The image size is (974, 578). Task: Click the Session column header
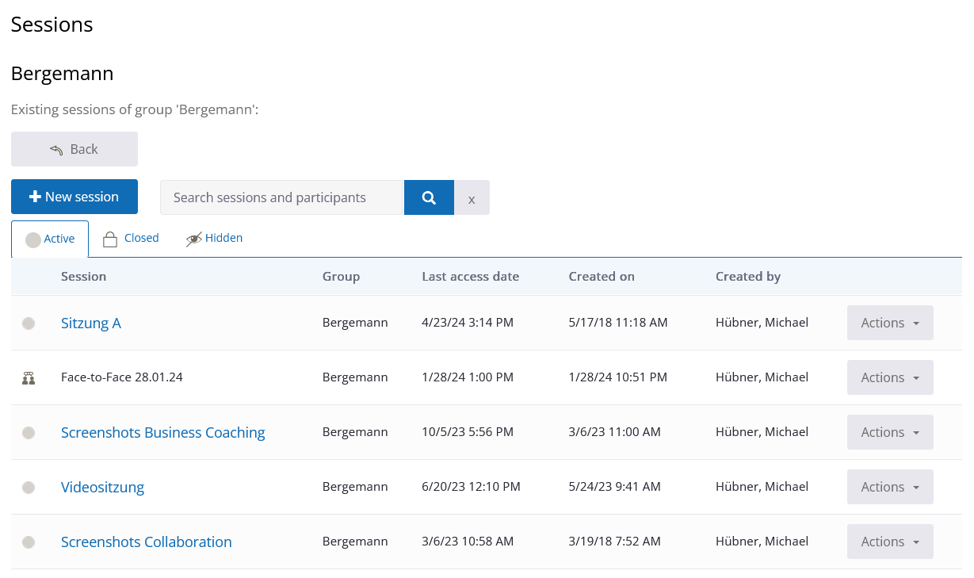[83, 277]
